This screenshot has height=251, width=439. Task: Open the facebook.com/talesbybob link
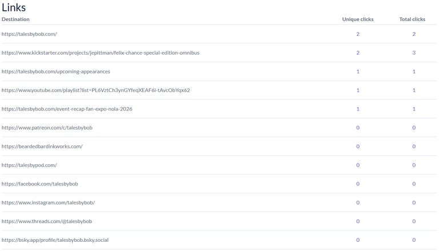click(x=40, y=184)
